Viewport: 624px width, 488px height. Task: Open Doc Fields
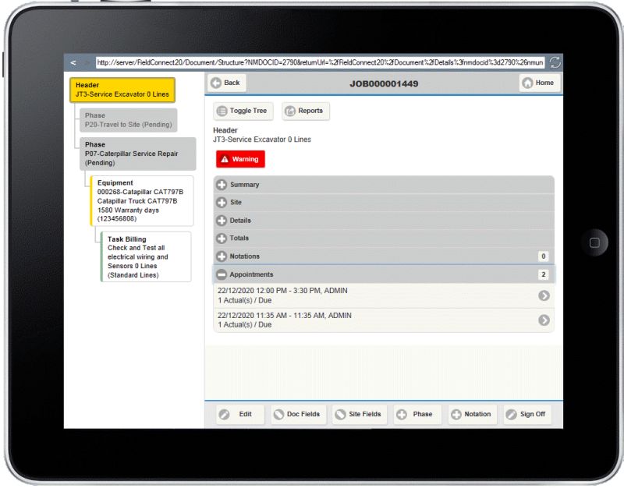point(299,415)
